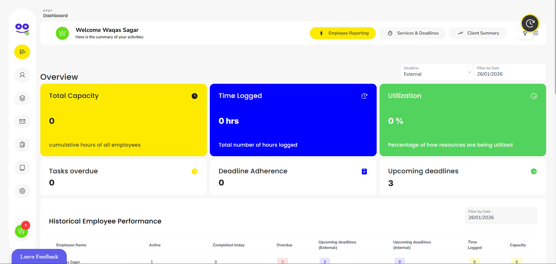Open the dashboard icon in sidebar

pos(22,52)
